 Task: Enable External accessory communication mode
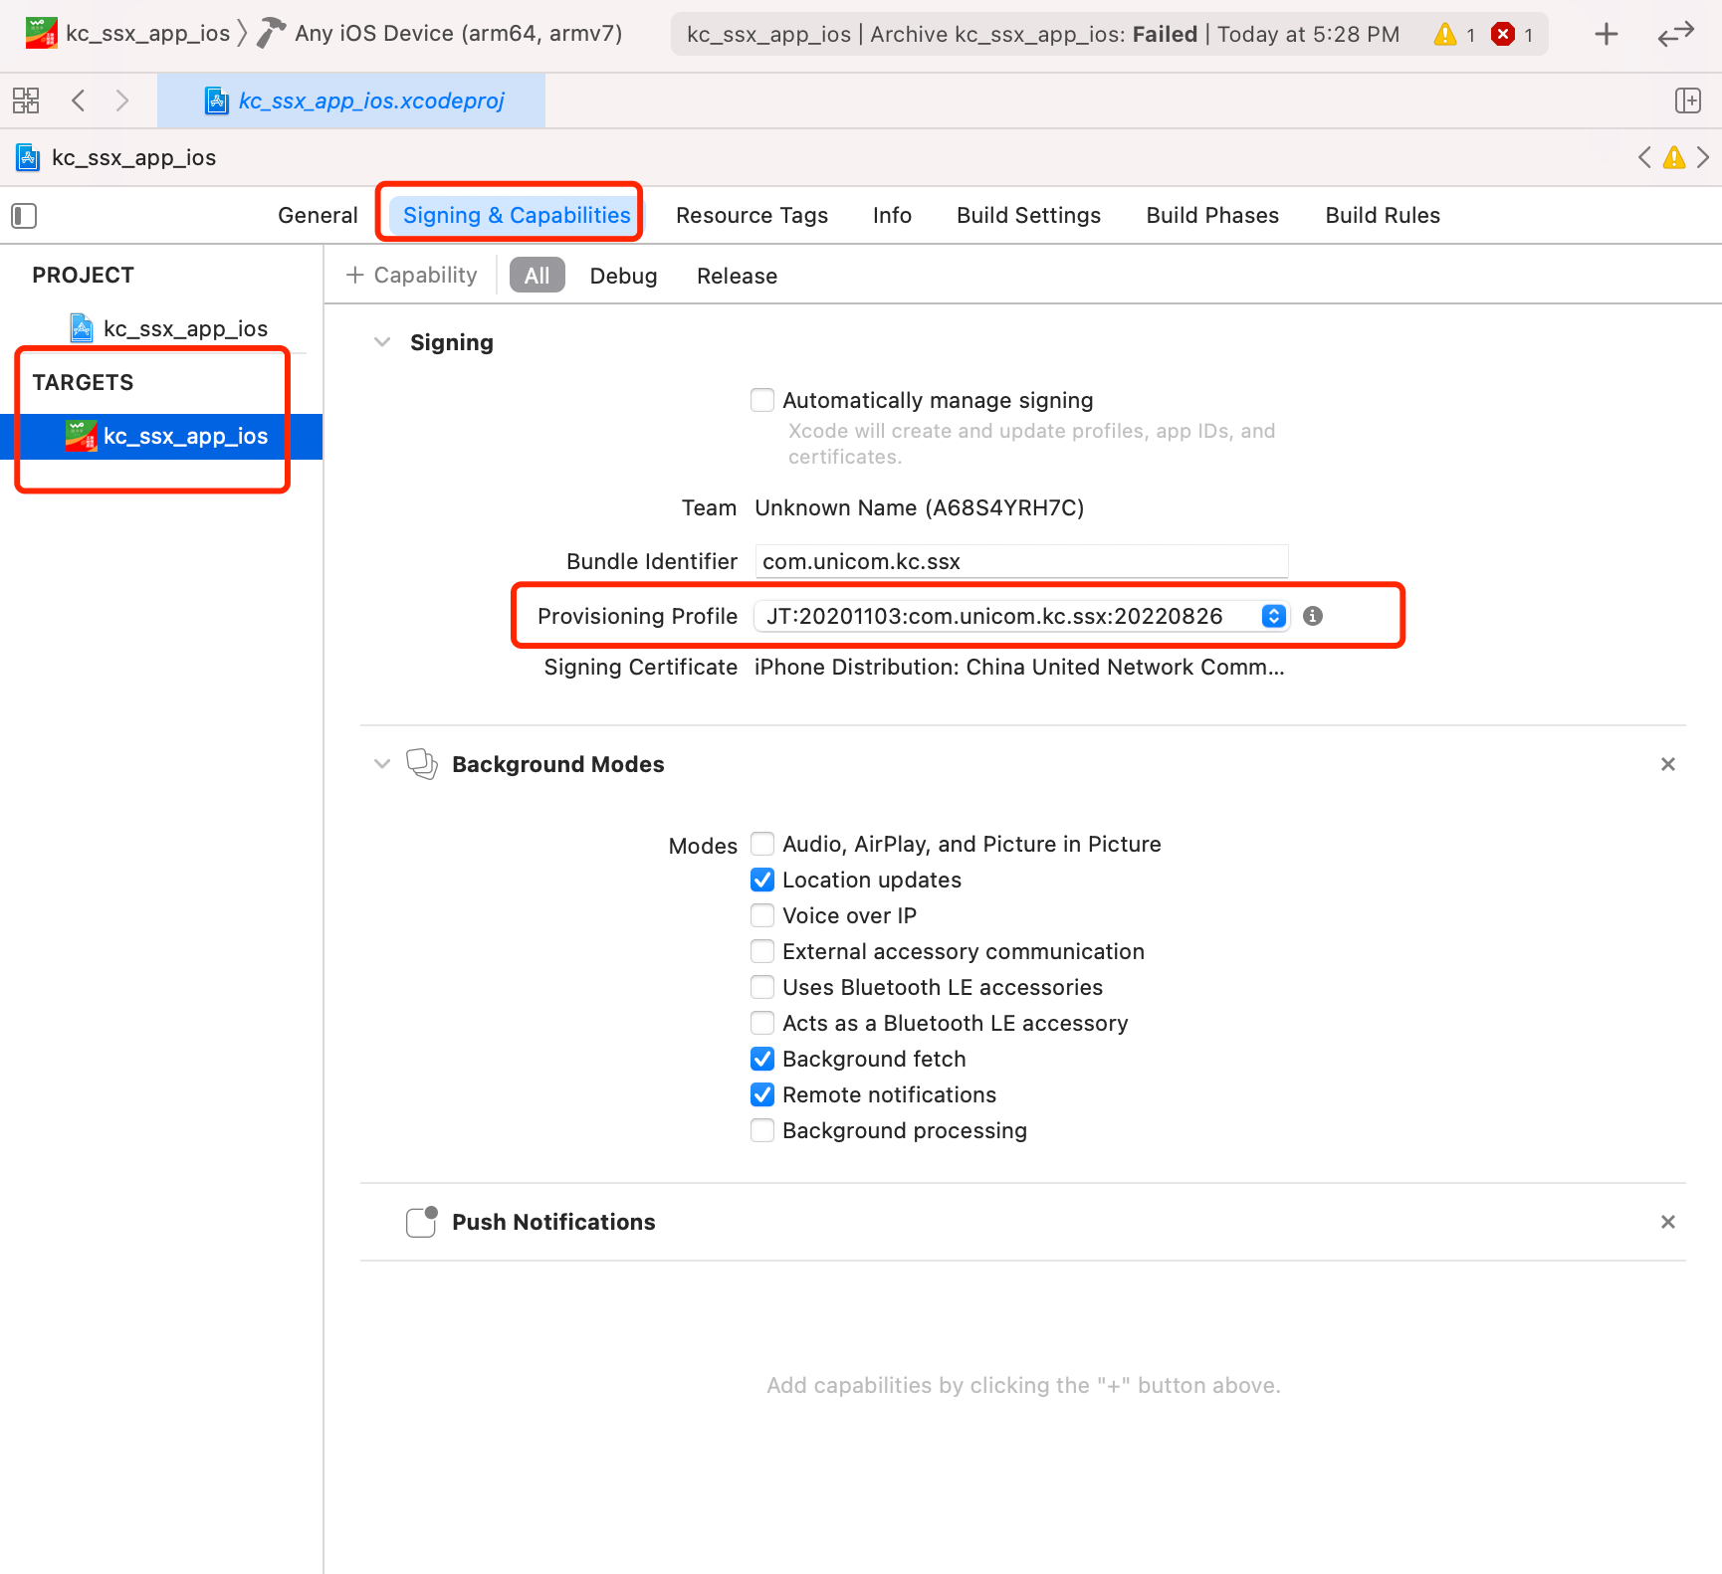click(762, 951)
